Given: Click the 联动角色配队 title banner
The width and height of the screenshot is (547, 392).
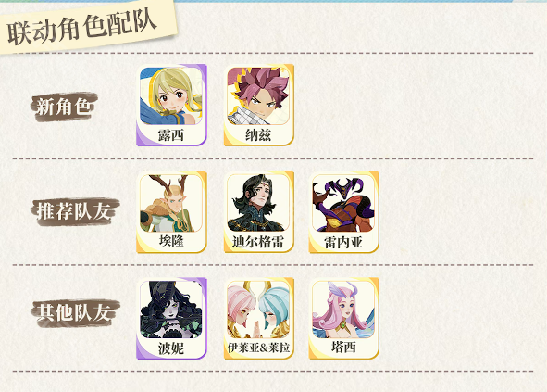Looking at the screenshot, I should click(83, 27).
